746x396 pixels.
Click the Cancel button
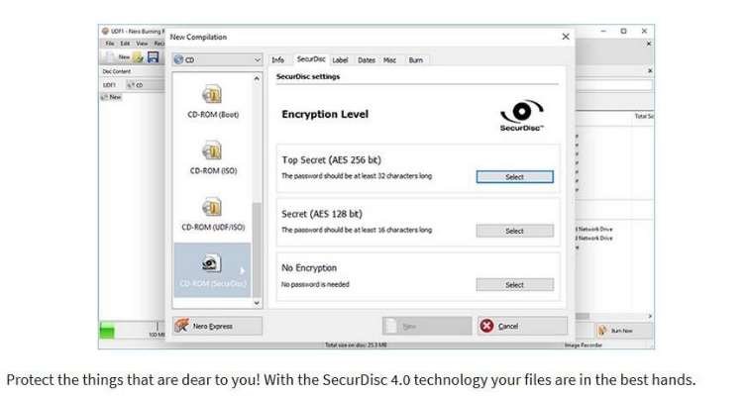pyautogui.click(x=522, y=326)
